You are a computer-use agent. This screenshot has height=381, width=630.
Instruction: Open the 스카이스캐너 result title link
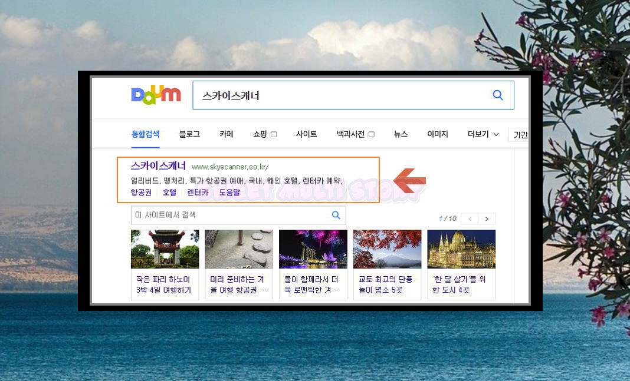(x=158, y=166)
